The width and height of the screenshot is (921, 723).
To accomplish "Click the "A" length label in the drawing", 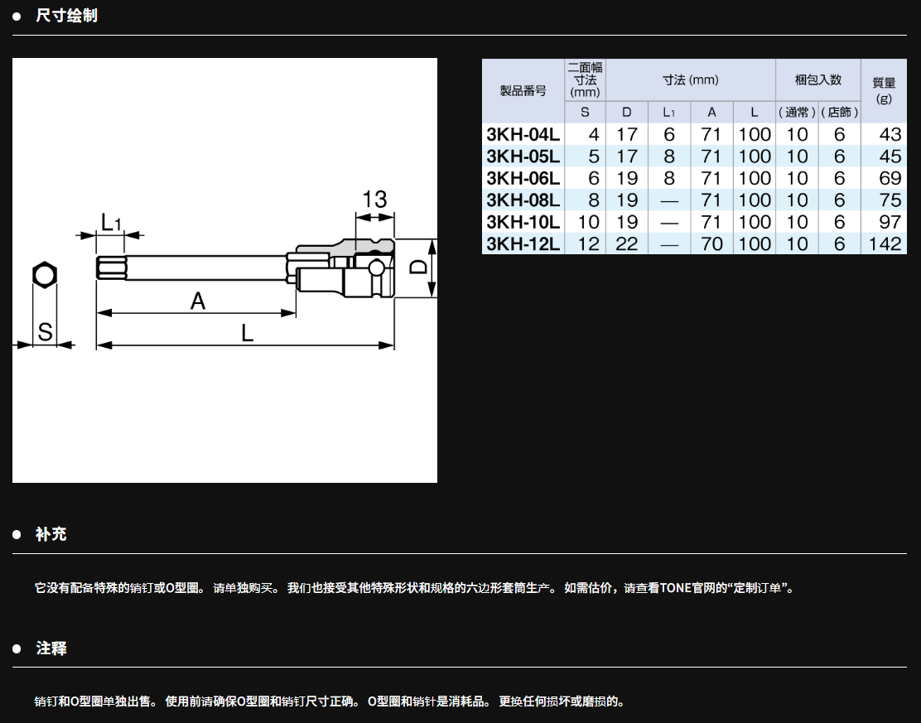I will point(197,301).
